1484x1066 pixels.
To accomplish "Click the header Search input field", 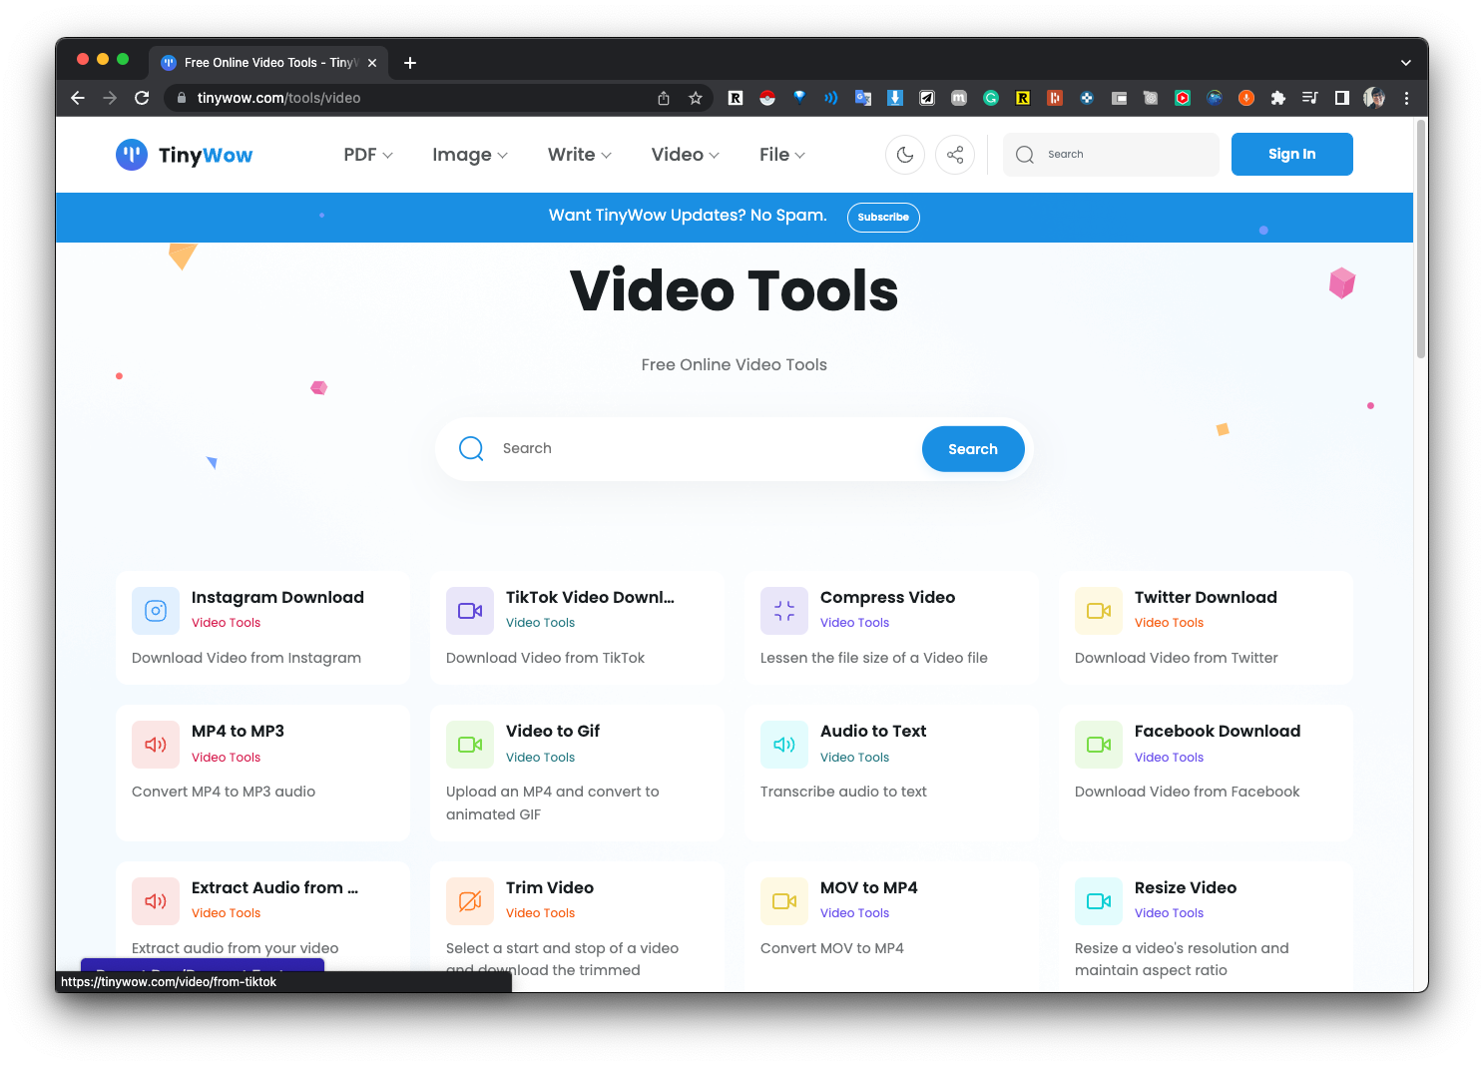I will click(1111, 155).
